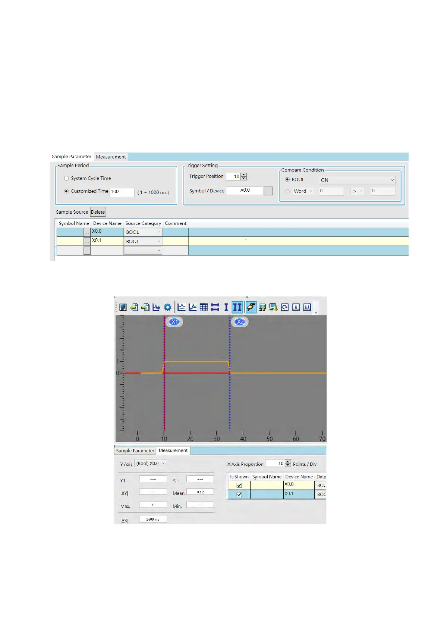
Task: Select the BOOL compare condition radio
Action: [287, 179]
